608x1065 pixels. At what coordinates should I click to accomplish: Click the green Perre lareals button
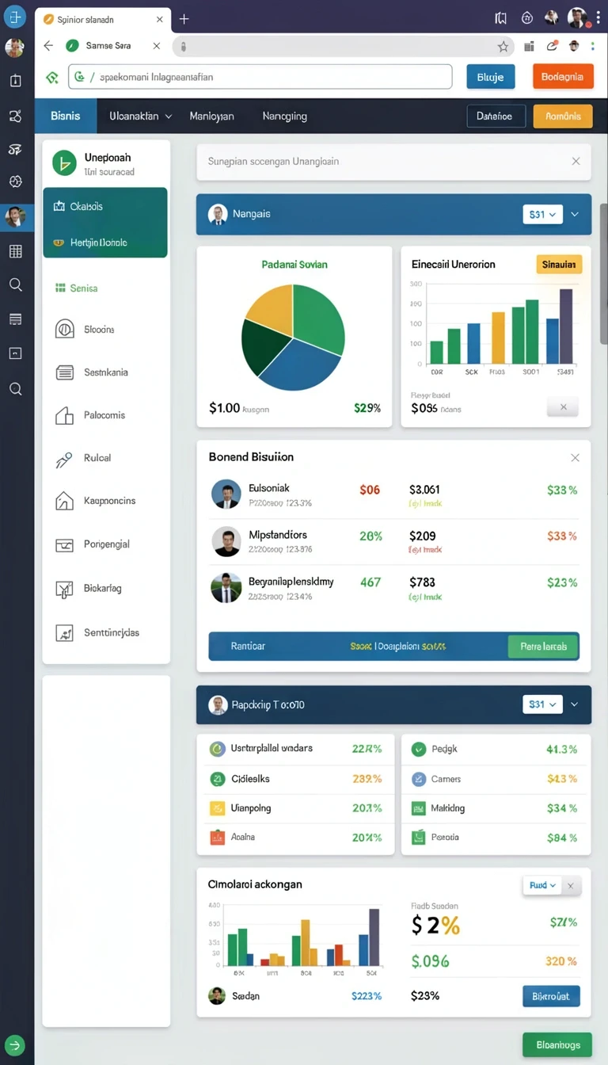[543, 647]
